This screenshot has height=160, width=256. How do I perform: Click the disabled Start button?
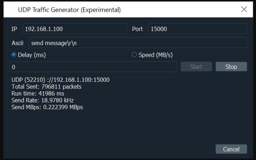click(196, 67)
